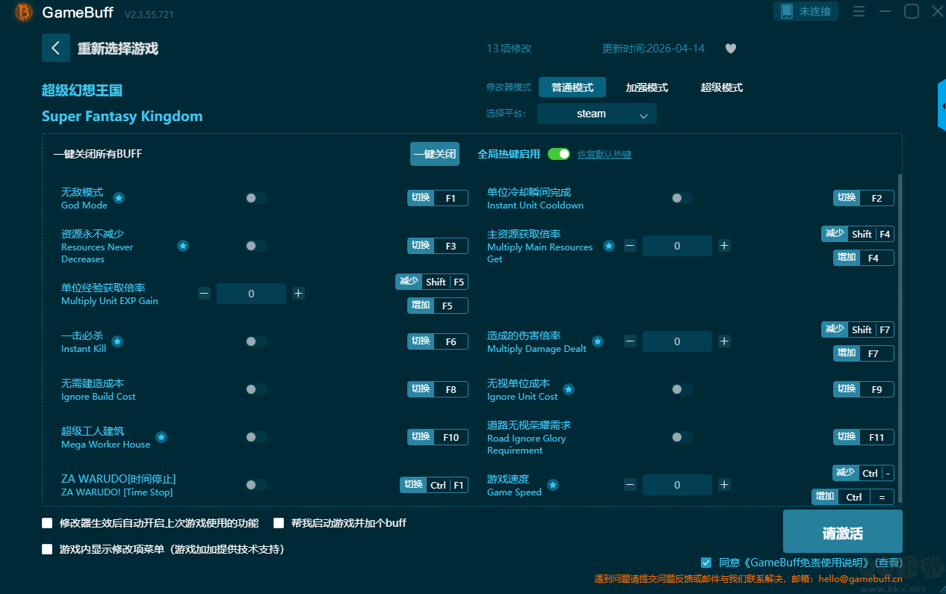
Task: Toggle Mega Worker House switch
Action: point(256,437)
